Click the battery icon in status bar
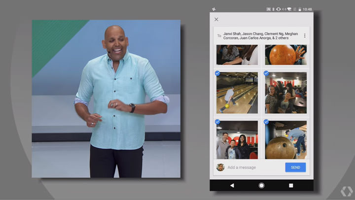The width and height of the screenshot is (355, 200). pos(300,9)
